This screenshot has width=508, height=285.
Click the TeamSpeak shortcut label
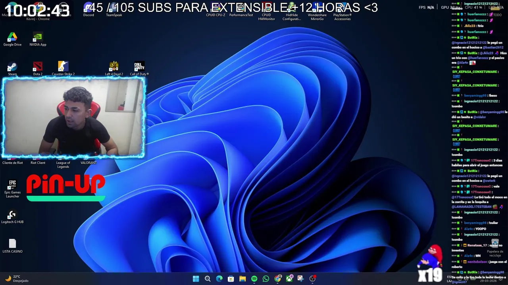114,15
